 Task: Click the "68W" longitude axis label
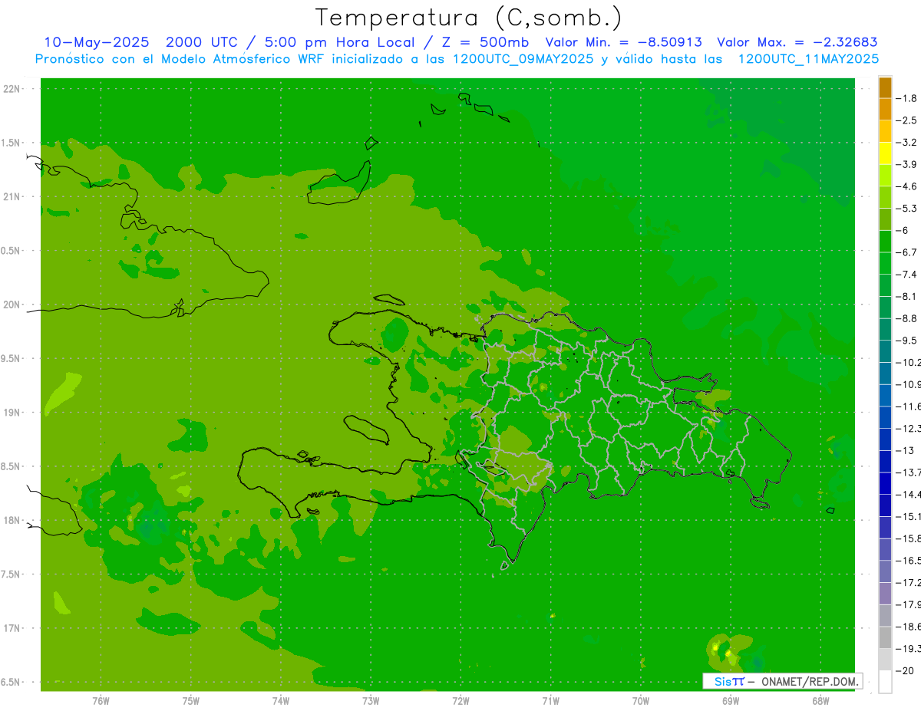(820, 701)
